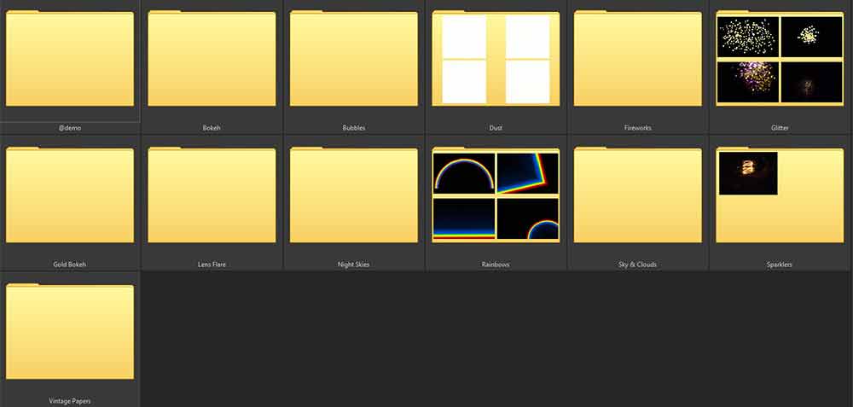Open the Bubbles folder icon
This screenshot has height=407, width=853.
(354, 58)
